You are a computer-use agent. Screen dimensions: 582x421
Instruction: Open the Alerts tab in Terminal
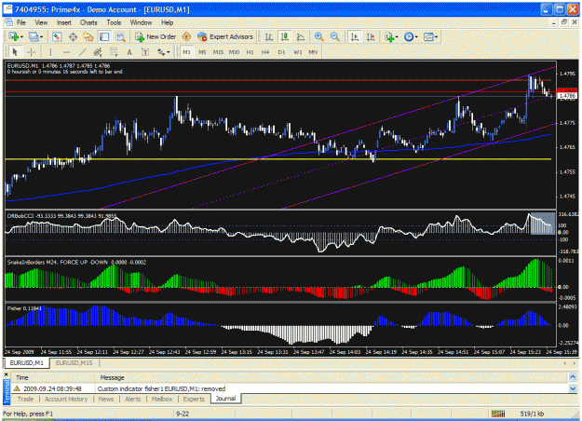pos(132,399)
